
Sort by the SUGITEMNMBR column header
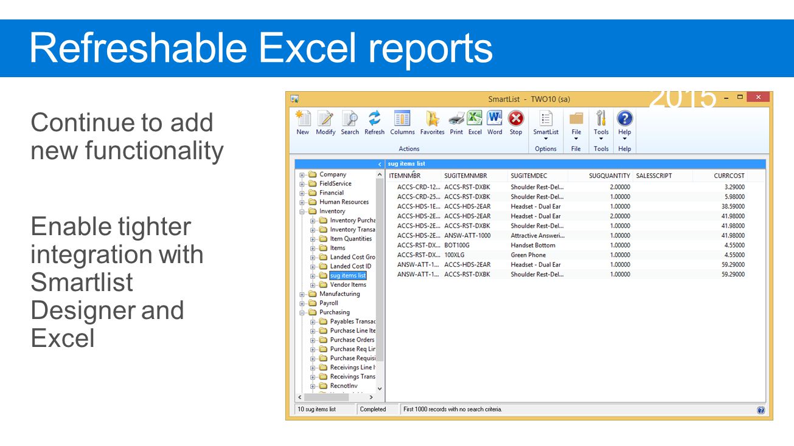[475, 176]
